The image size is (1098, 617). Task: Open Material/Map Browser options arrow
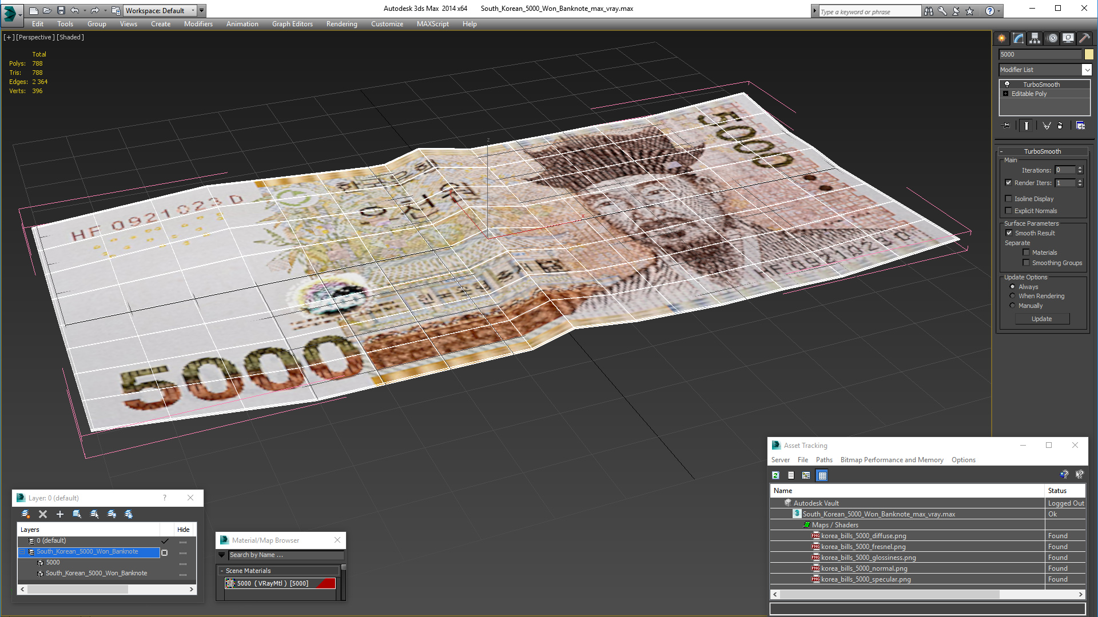click(221, 555)
